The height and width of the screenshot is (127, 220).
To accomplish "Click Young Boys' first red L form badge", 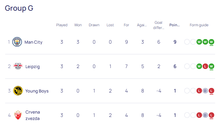I will (199, 91).
